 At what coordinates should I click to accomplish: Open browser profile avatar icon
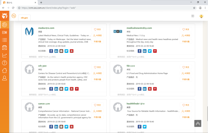(200, 8)
